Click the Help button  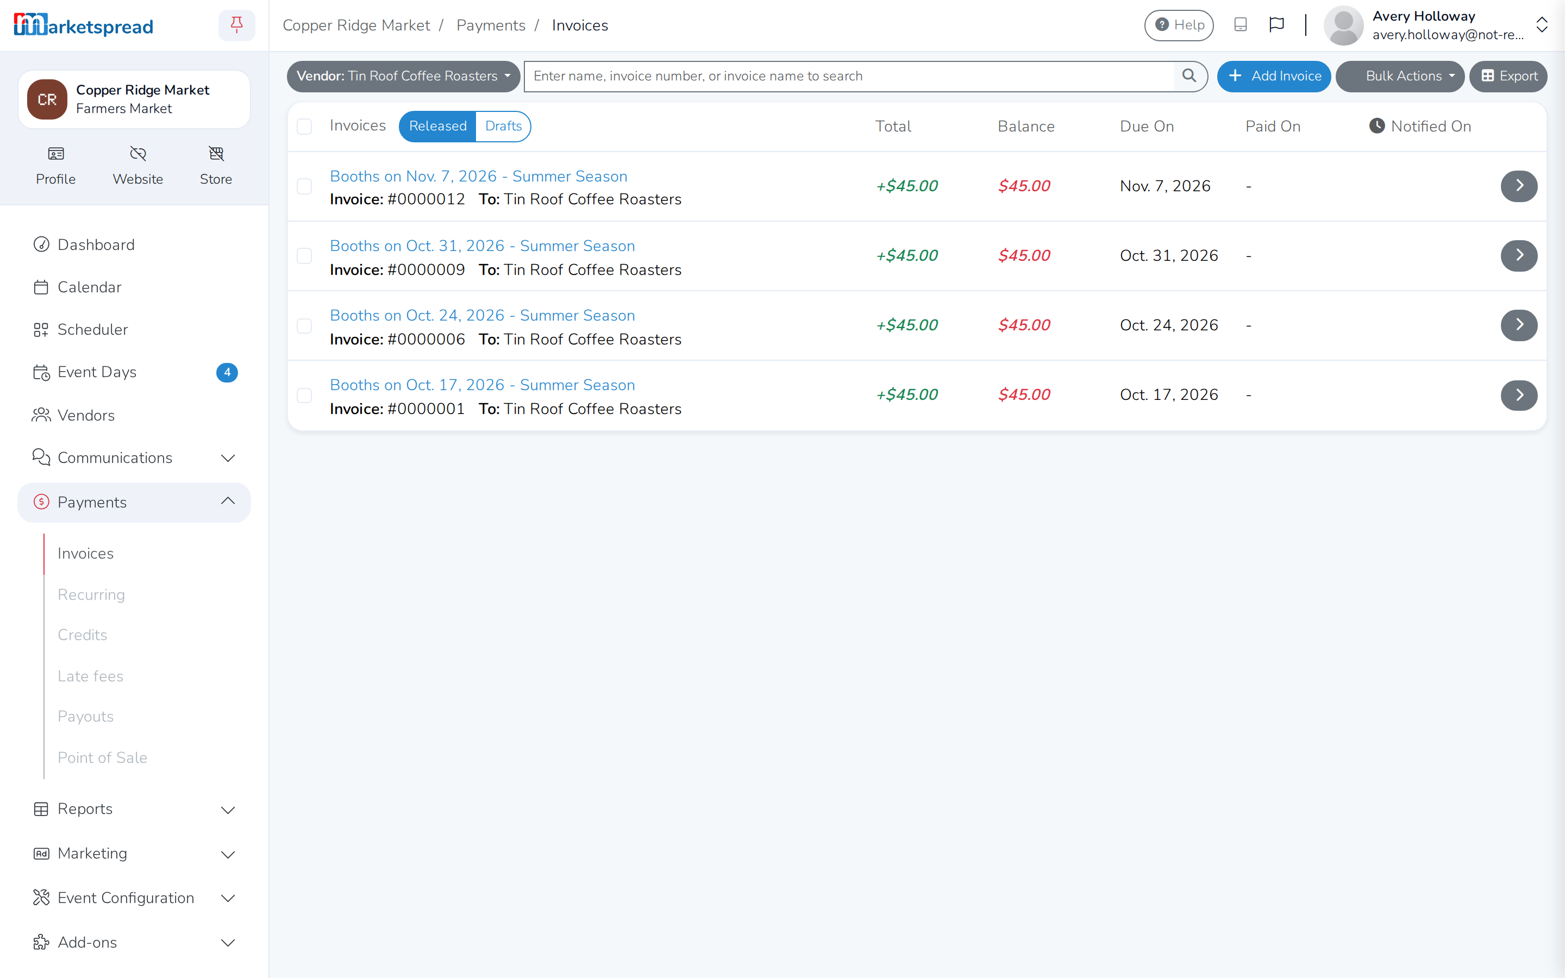click(x=1179, y=25)
